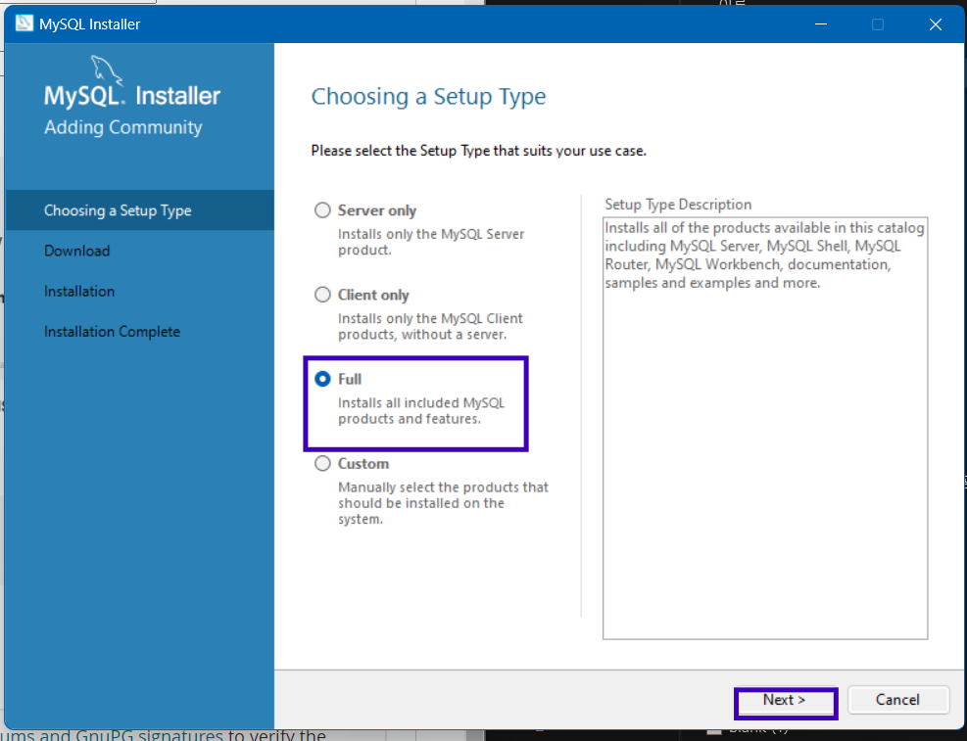This screenshot has width=967, height=741.
Task: Click the MySQL dolphin logo
Action: (x=106, y=69)
